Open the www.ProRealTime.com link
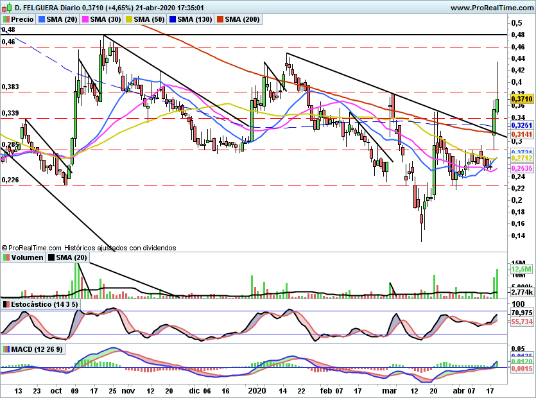 click(x=492, y=8)
